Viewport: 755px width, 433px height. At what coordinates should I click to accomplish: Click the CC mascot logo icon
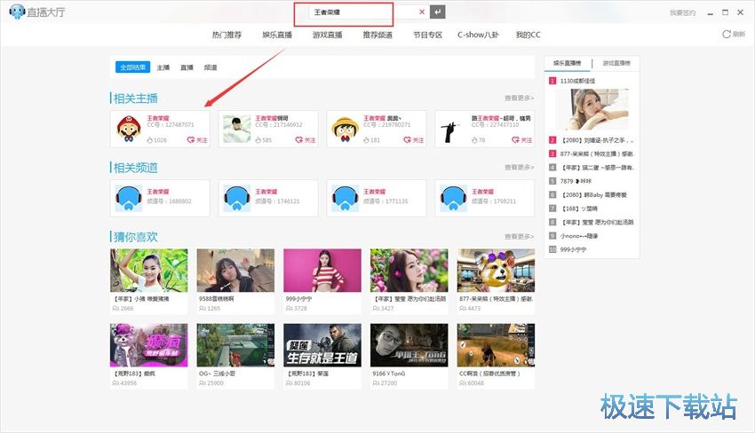pos(17,12)
